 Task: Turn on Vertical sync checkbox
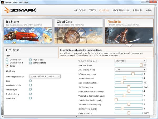(x=31, y=89)
